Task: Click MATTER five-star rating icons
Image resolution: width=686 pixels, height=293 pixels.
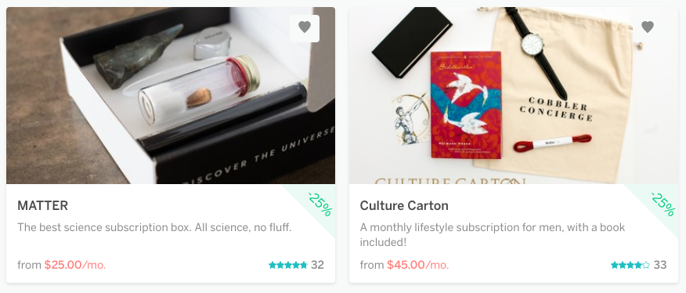Action: (x=288, y=265)
